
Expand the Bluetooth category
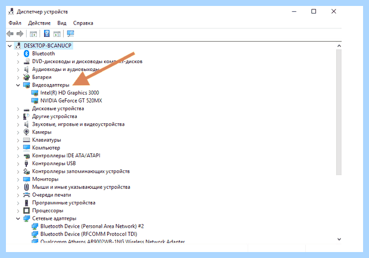(x=18, y=54)
